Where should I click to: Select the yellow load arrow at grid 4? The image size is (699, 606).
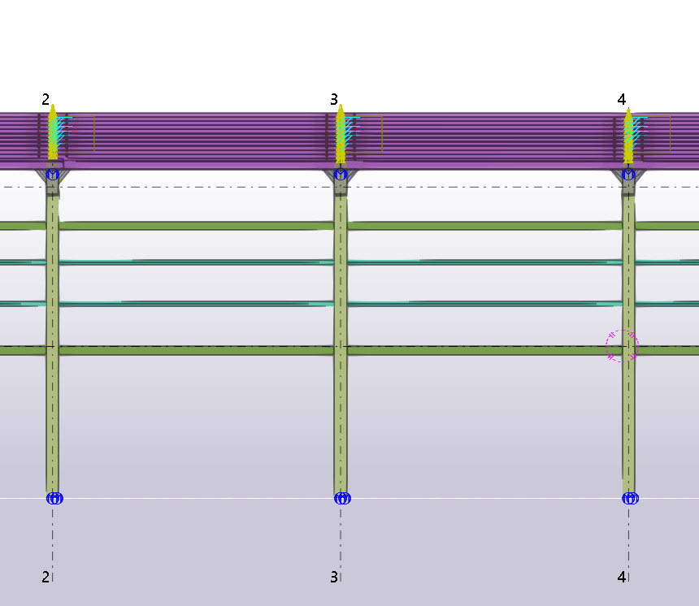[x=628, y=134]
